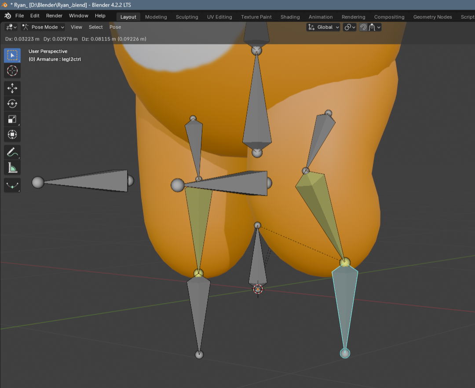Switch to the UV Editing workspace tab
Screen dimensions: 475x388
[219, 17]
